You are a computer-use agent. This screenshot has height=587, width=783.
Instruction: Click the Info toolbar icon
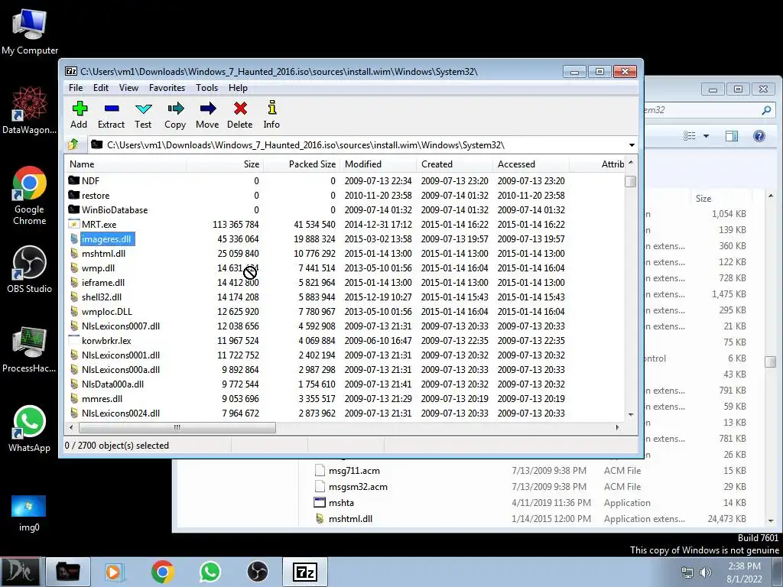pos(271,109)
